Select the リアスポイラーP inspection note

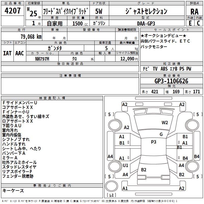point(17,171)
